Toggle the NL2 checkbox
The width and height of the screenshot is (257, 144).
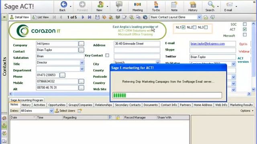click(194, 27)
